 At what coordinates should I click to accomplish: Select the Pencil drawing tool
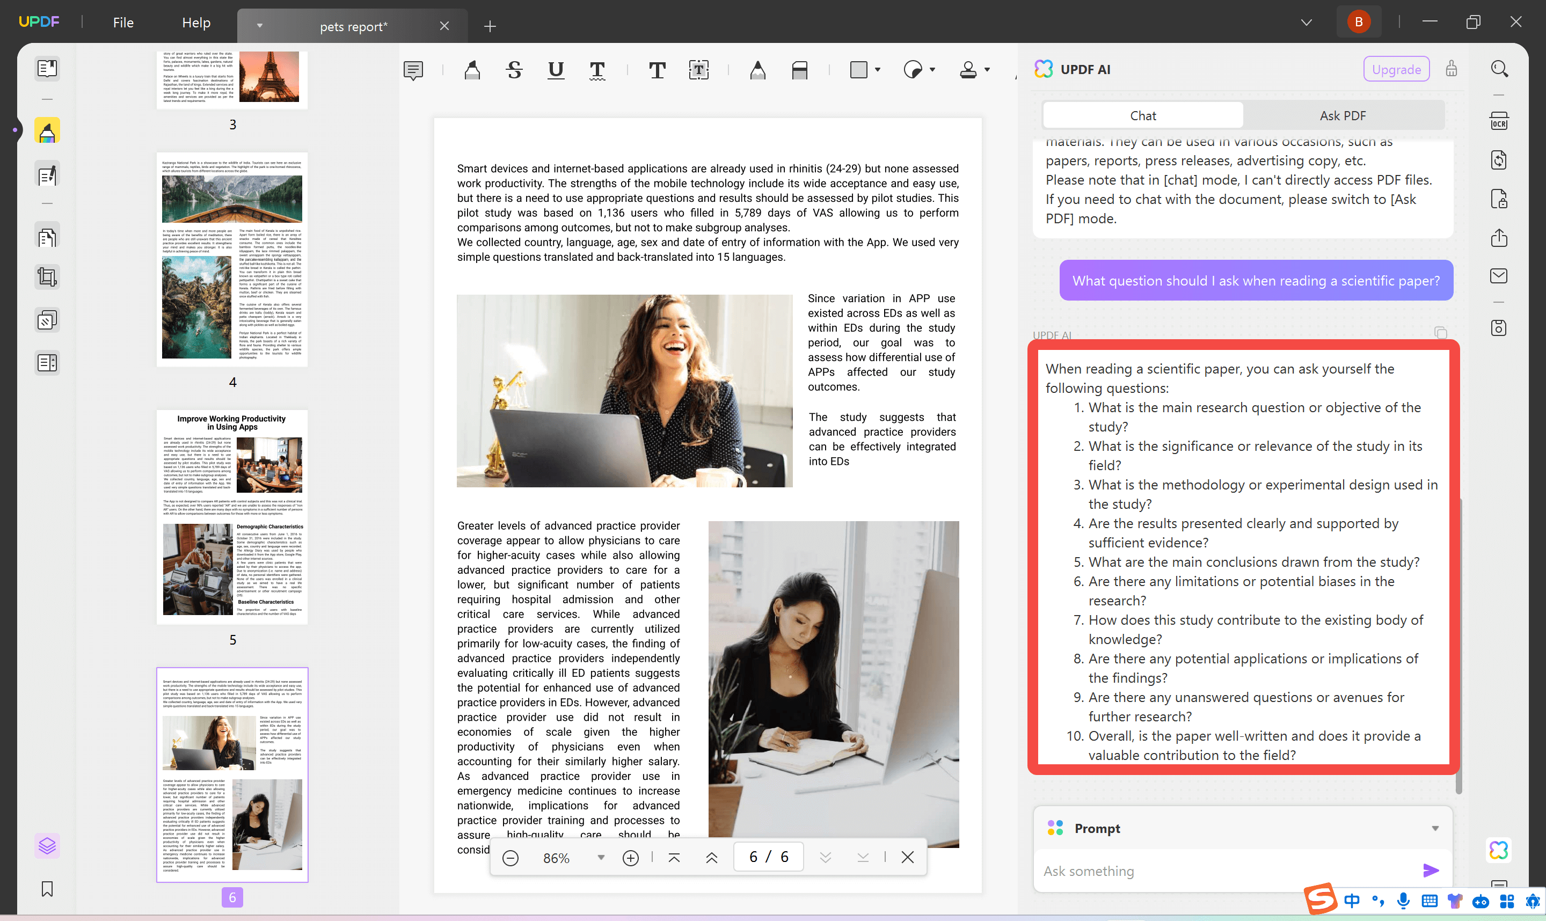pos(757,70)
